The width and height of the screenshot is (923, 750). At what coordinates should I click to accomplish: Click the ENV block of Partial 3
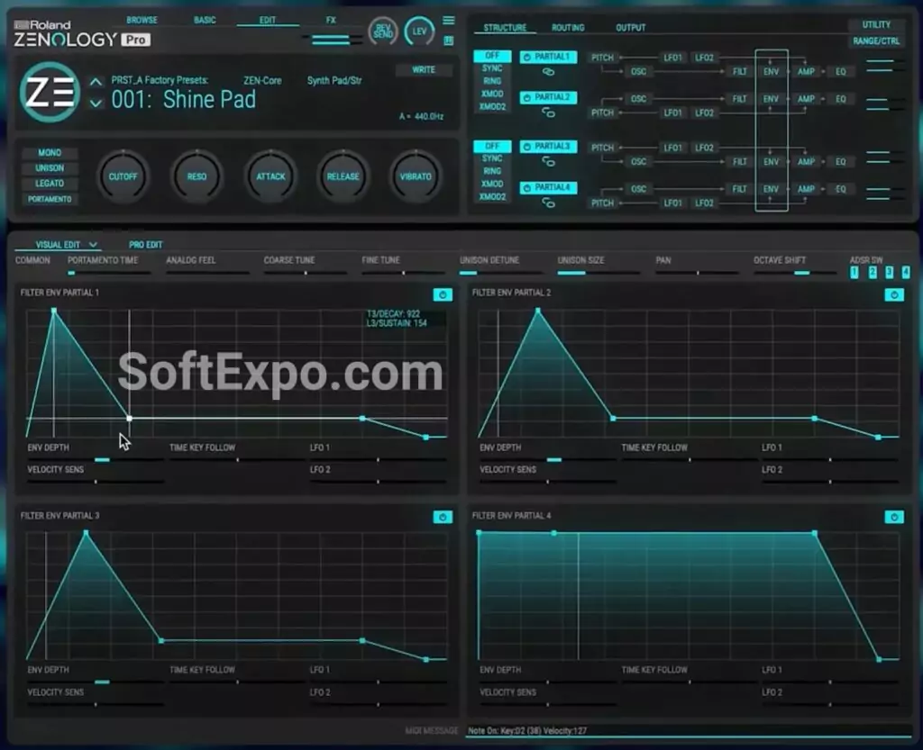coord(772,160)
